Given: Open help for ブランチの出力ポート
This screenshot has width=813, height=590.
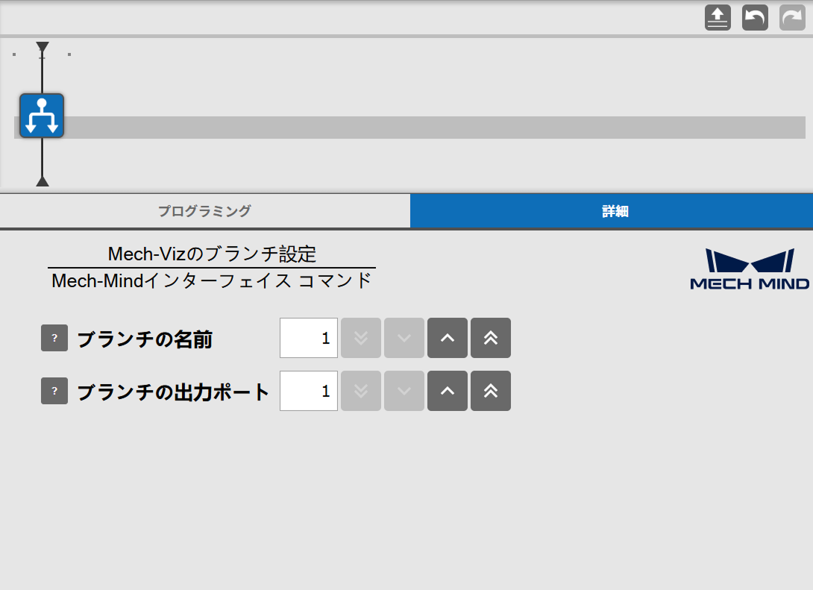Looking at the screenshot, I should tap(54, 391).
